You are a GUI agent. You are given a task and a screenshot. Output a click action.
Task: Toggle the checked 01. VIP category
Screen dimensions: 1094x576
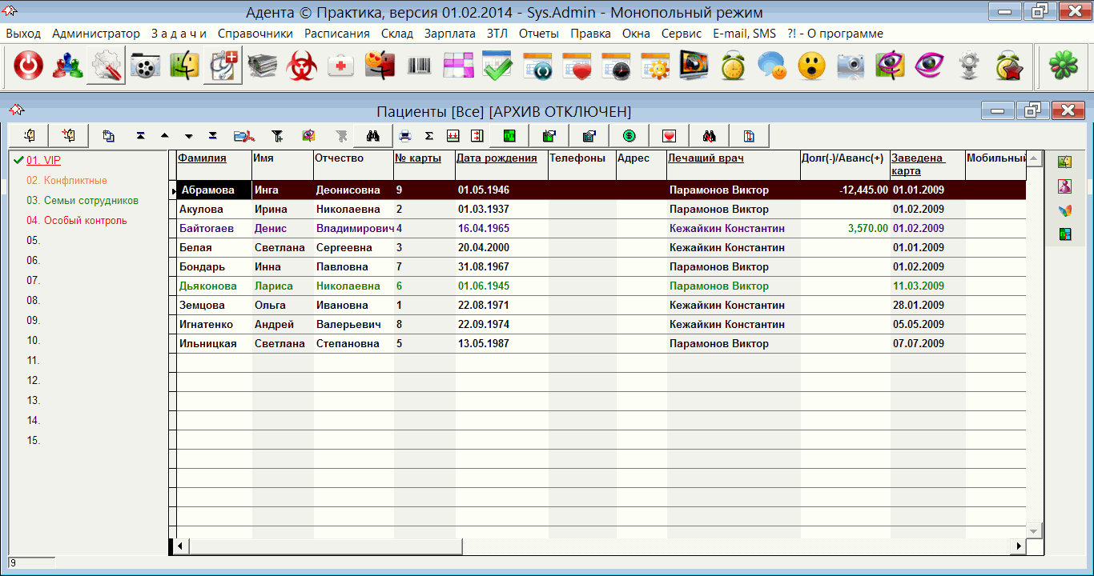43,161
